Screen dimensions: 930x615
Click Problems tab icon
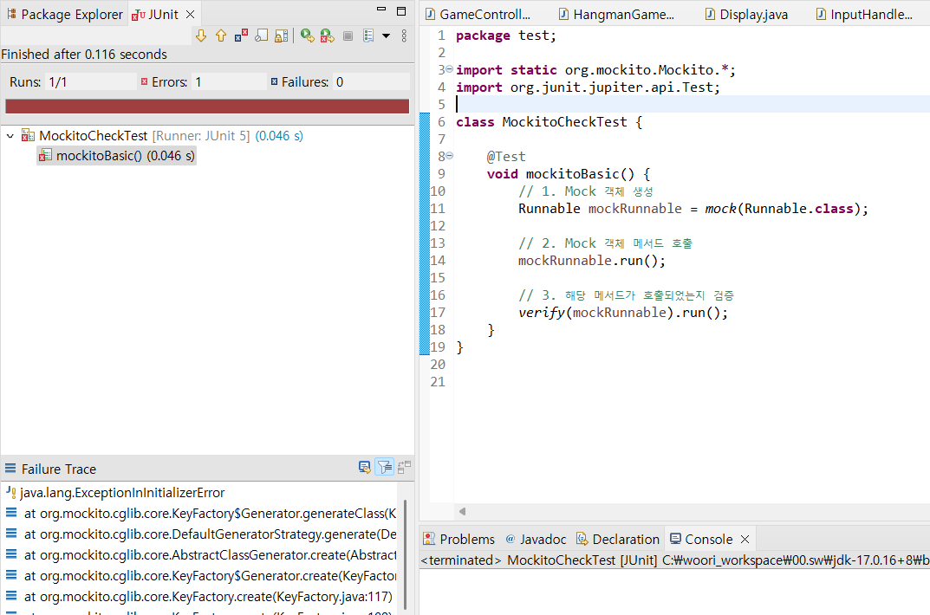[429, 539]
